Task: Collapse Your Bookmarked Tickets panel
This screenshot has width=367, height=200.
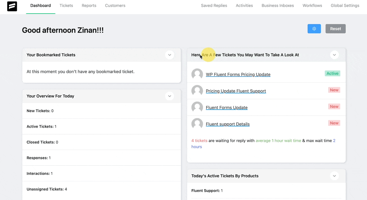Action: coord(169,55)
